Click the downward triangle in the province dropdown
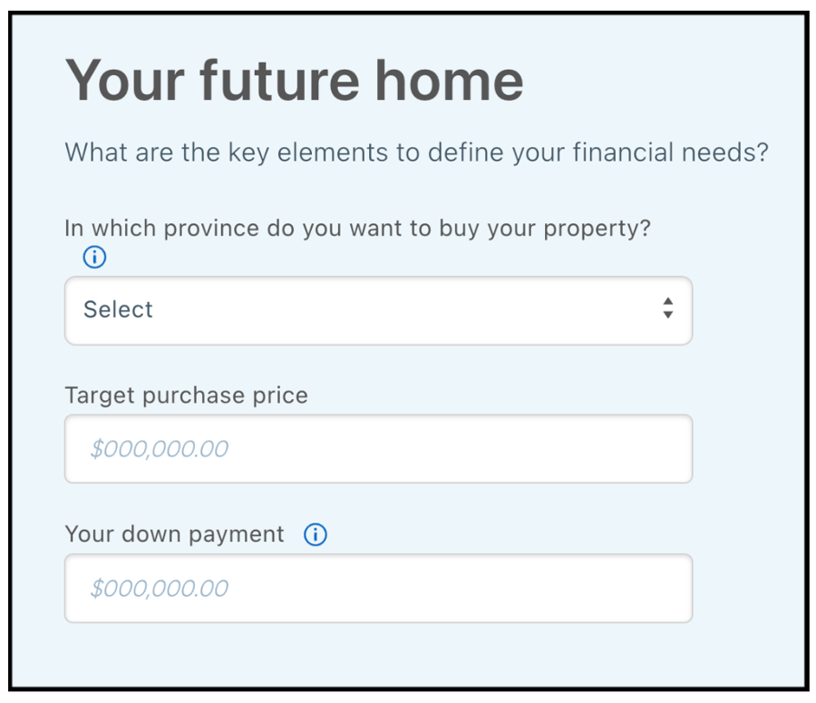816x703 pixels. 667,315
